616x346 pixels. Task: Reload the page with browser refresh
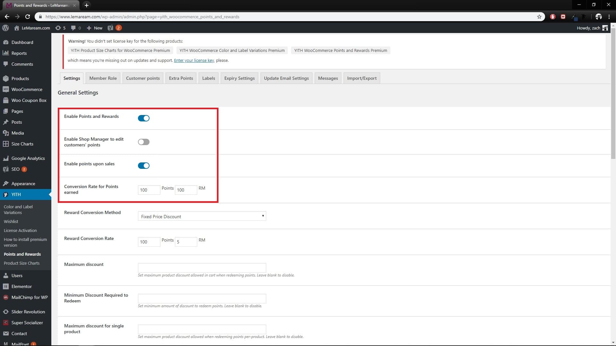pyautogui.click(x=28, y=17)
